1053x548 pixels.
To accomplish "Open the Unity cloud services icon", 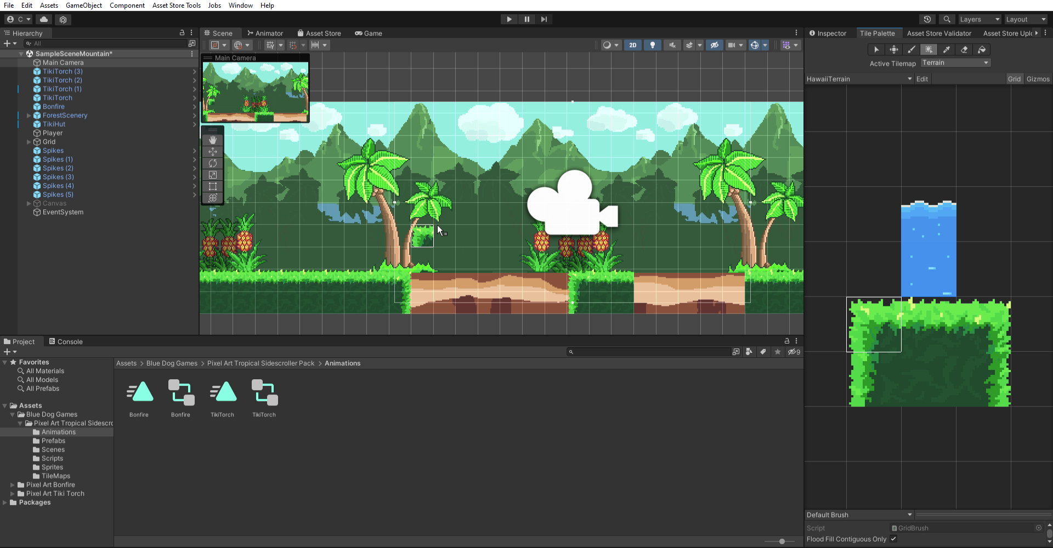I will coord(44,19).
